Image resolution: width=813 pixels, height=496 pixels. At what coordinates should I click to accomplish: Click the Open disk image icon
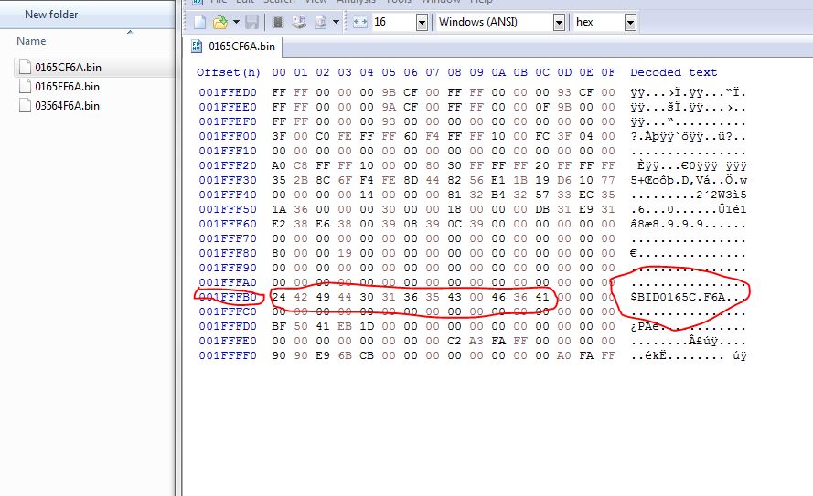tap(321, 22)
